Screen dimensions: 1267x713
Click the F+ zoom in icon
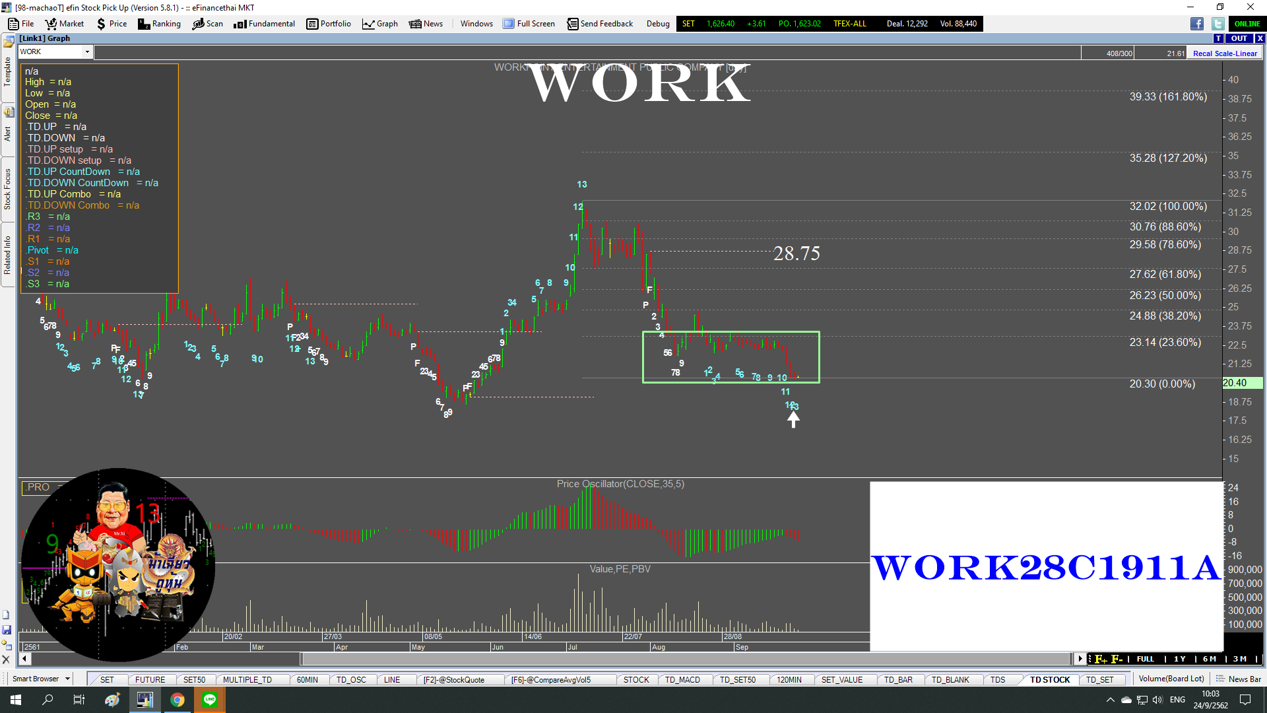click(1101, 659)
